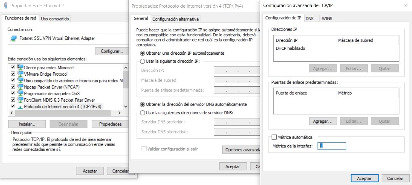Select the VMware Bridge Protocol icon
Image resolution: width=412 pixels, height=185 pixels.
pyautogui.click(x=20, y=74)
